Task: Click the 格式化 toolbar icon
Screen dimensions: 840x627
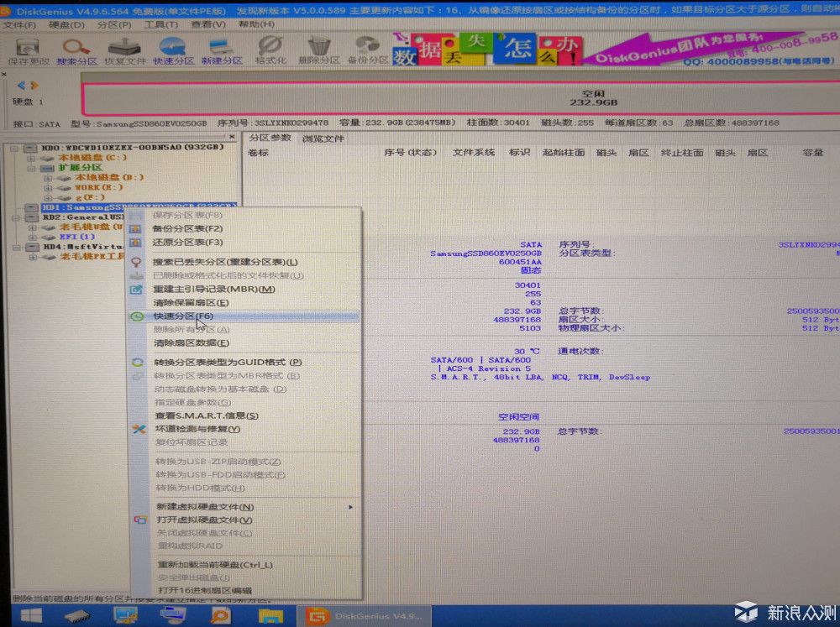Action: (x=270, y=51)
